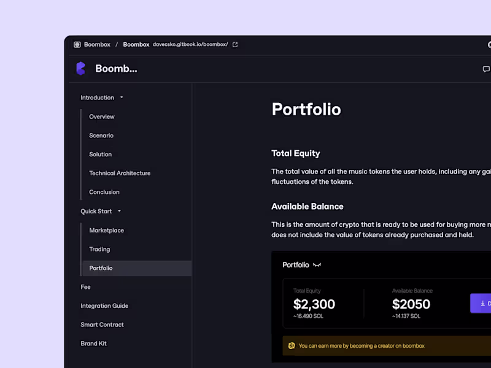Collapse the Quick Start section arrow
This screenshot has height=368, width=491.
119,212
